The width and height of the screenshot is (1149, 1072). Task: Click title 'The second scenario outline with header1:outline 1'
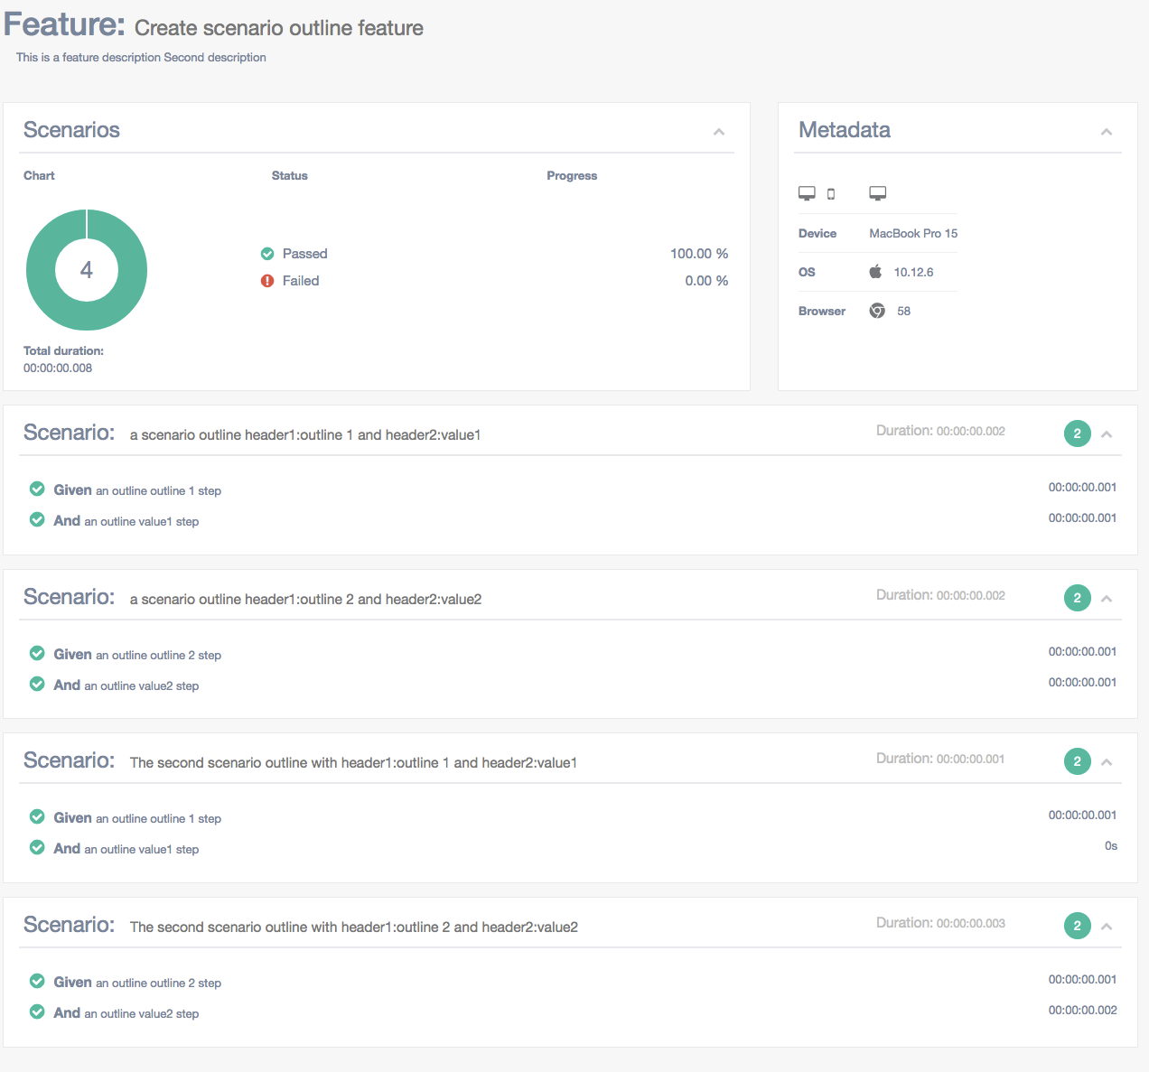(353, 763)
